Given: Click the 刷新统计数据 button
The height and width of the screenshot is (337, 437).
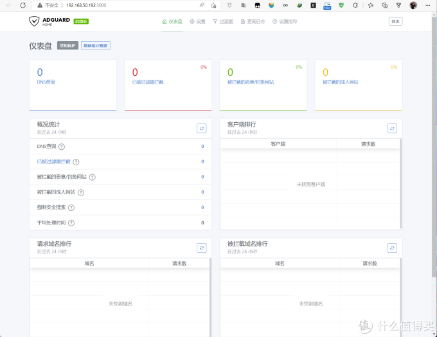Looking at the screenshot, I should (96, 46).
